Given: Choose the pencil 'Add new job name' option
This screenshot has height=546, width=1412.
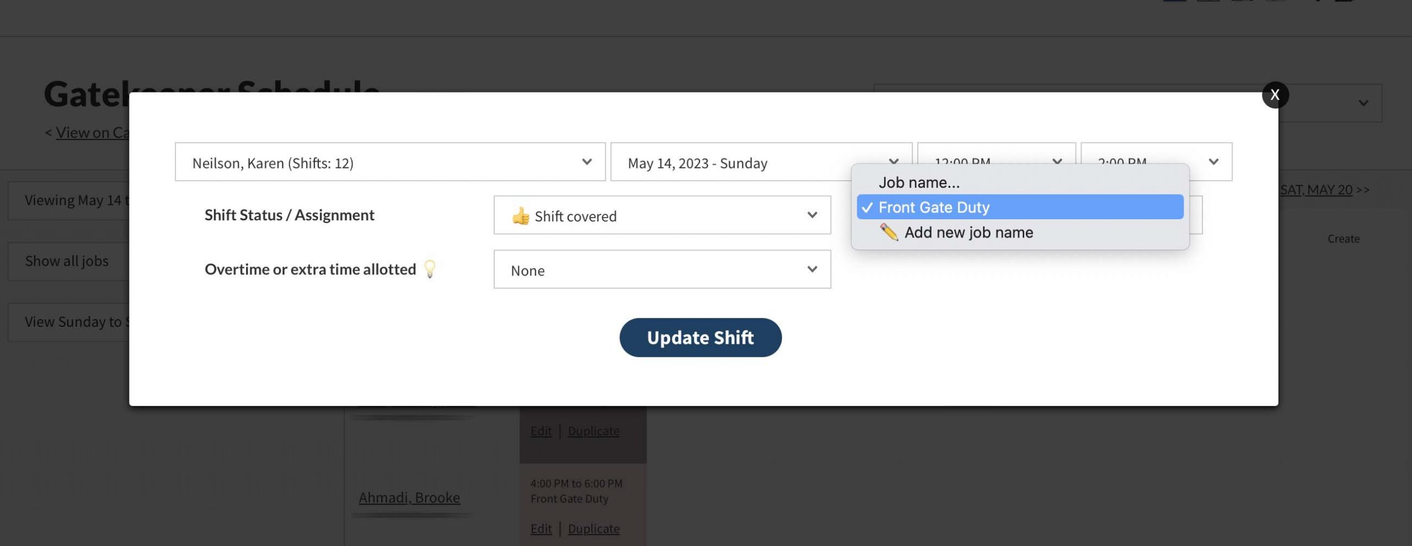Looking at the screenshot, I should [968, 233].
